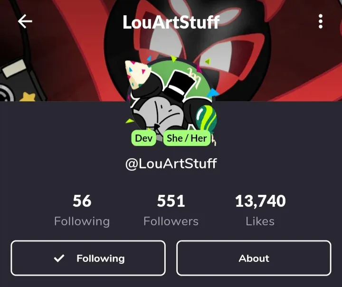Tap the LouArtStuff header title
Image resolution: width=342 pixels, height=287 pixels.
[x=171, y=22]
